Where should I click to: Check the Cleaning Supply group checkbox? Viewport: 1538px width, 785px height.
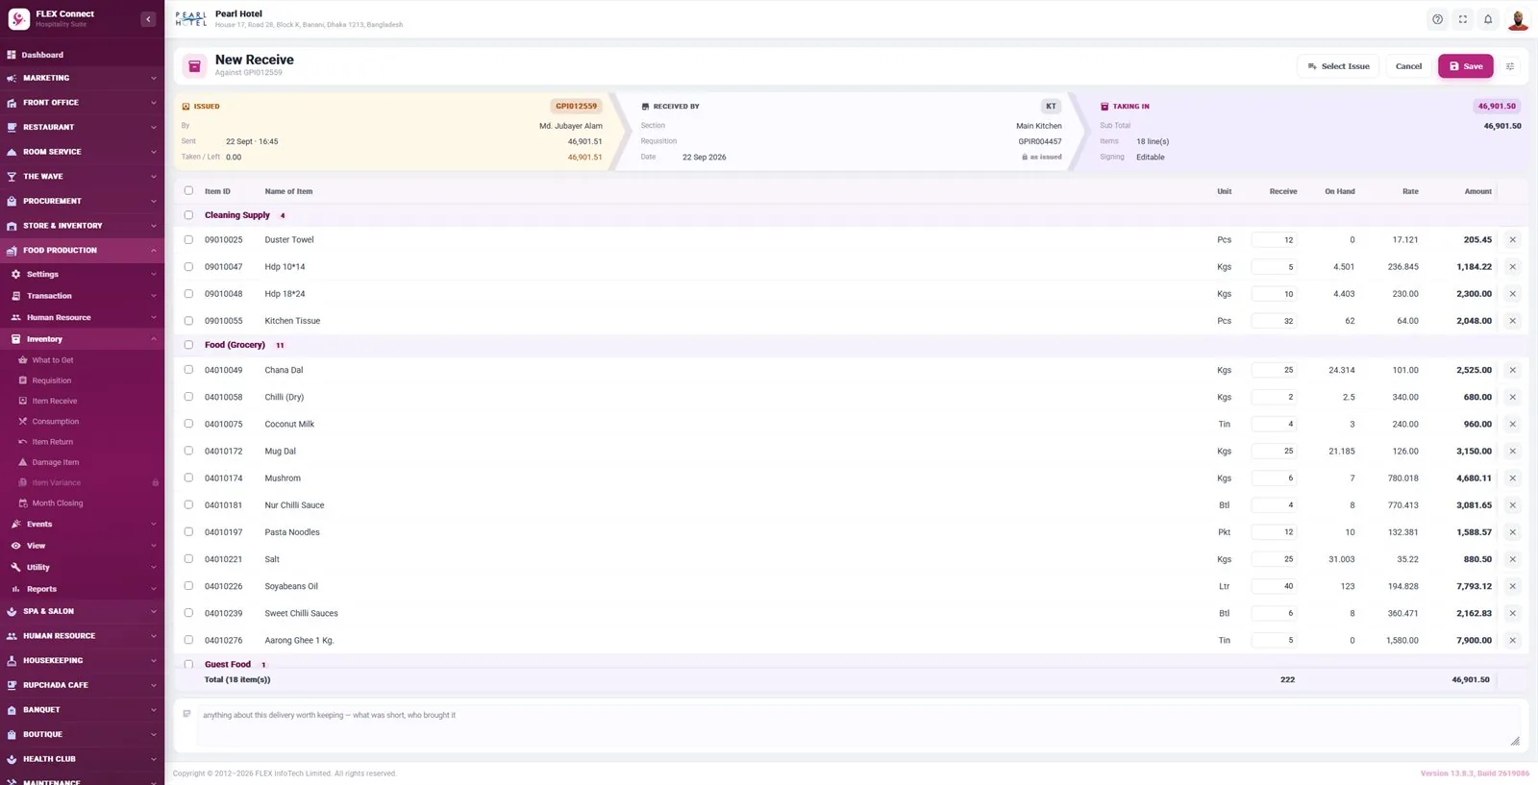(188, 215)
